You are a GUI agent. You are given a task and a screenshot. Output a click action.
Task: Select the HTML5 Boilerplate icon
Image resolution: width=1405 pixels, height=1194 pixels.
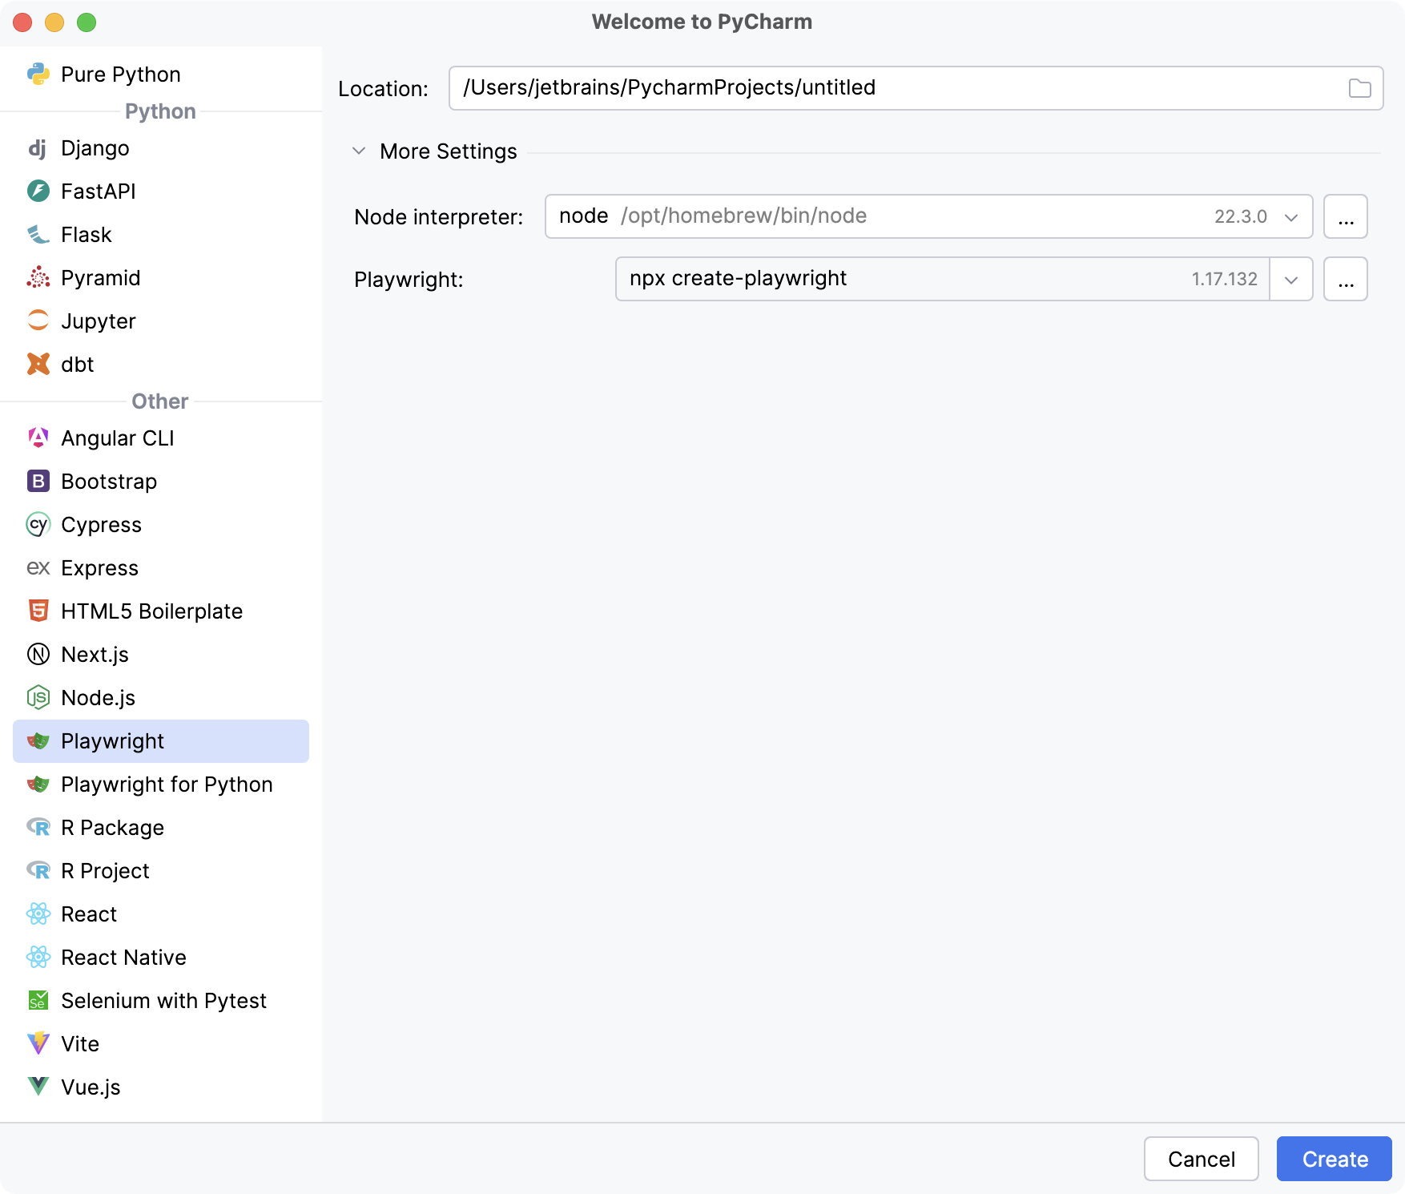38,611
